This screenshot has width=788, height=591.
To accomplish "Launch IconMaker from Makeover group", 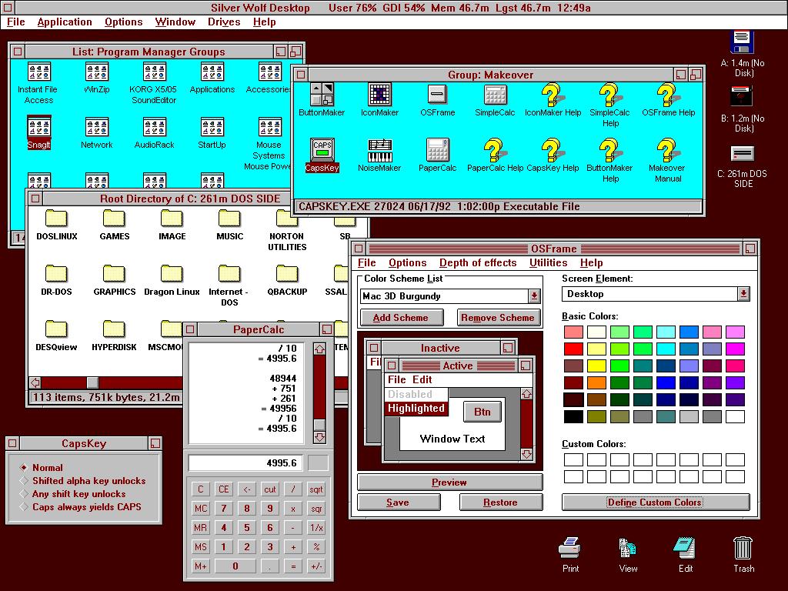I will [x=379, y=95].
